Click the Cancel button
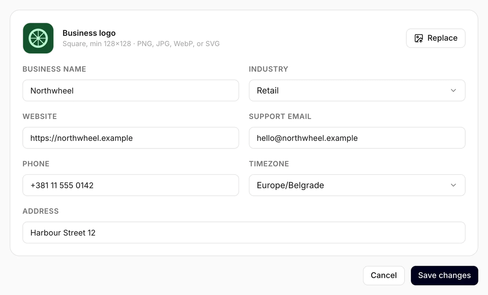Viewport: 488px width, 295px height. coord(384,275)
